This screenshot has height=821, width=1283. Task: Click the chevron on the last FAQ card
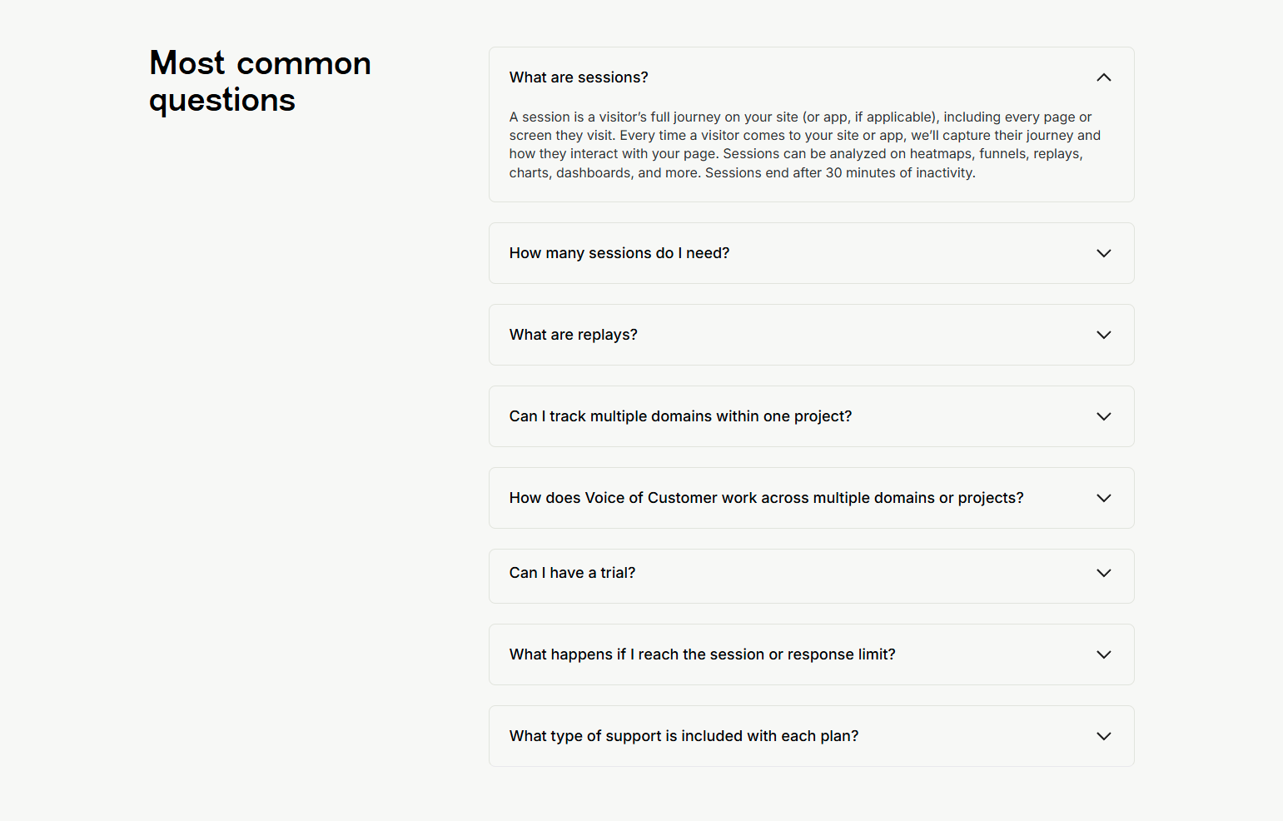(x=1103, y=736)
